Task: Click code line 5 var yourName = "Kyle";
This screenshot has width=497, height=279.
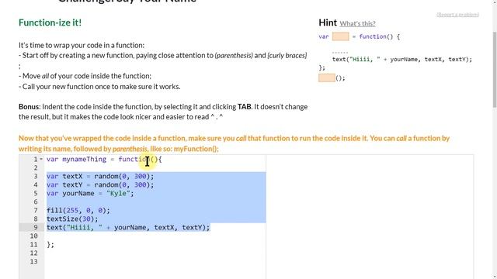Action: click(x=90, y=193)
